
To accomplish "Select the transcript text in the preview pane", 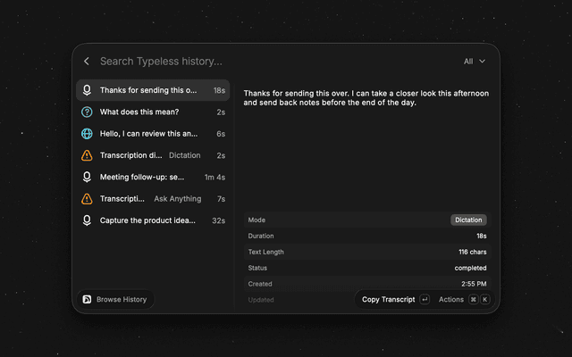I will click(366, 98).
